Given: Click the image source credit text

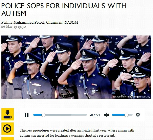Looking at the screenshot, I should click(131, 97).
